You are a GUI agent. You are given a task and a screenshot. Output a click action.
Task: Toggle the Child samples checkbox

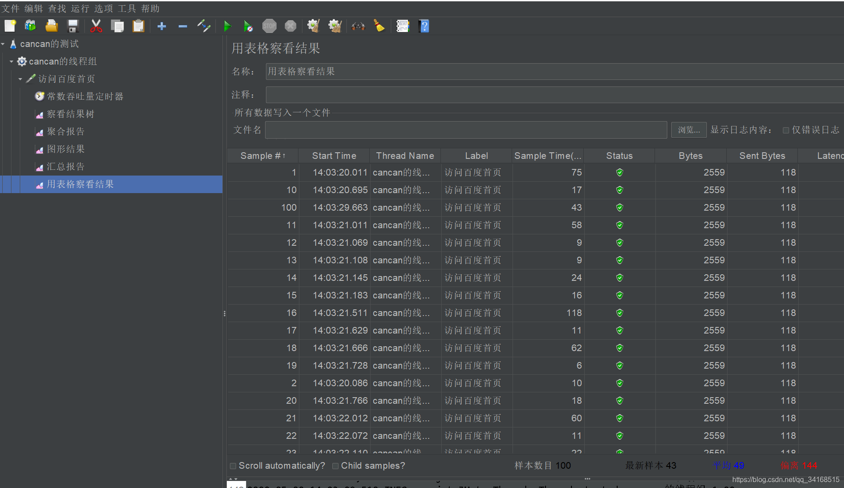click(x=335, y=466)
